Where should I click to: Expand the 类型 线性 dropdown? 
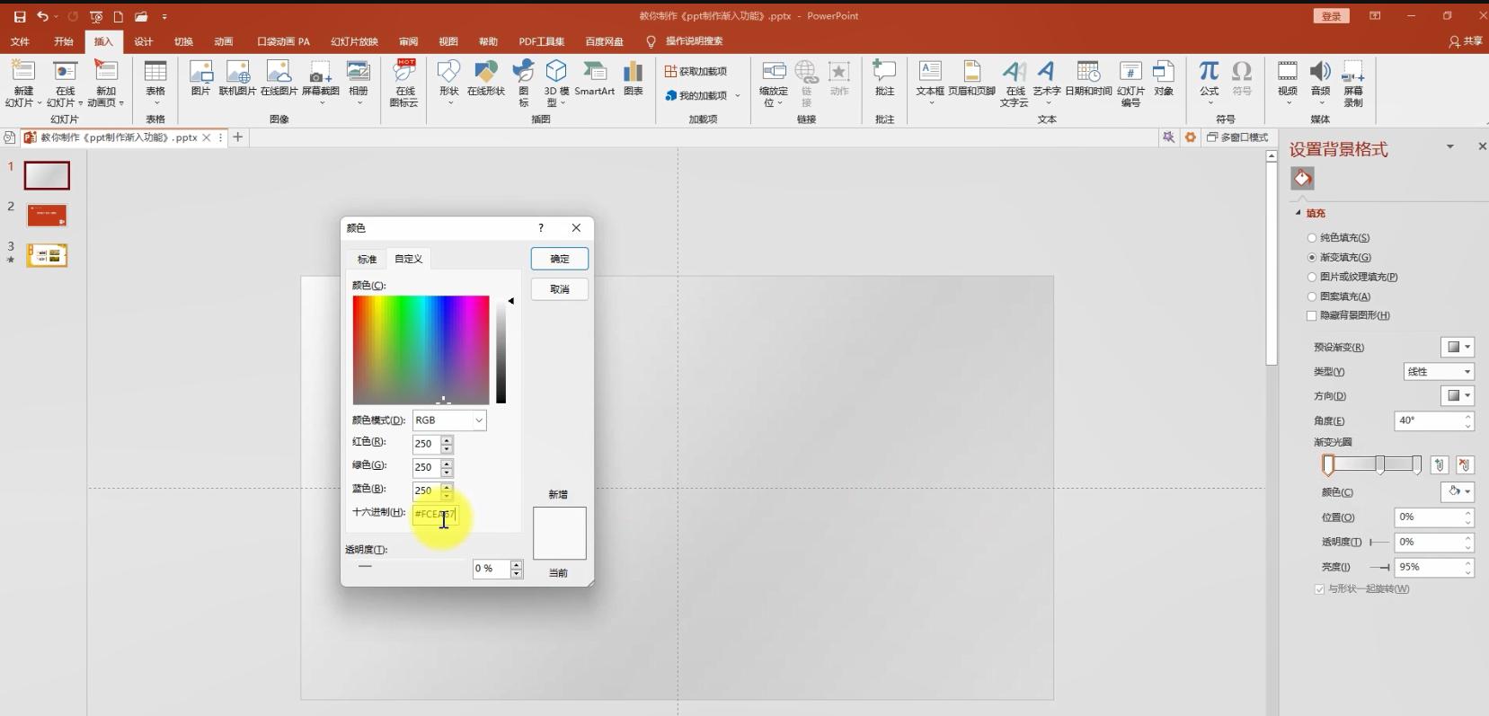pyautogui.click(x=1438, y=372)
